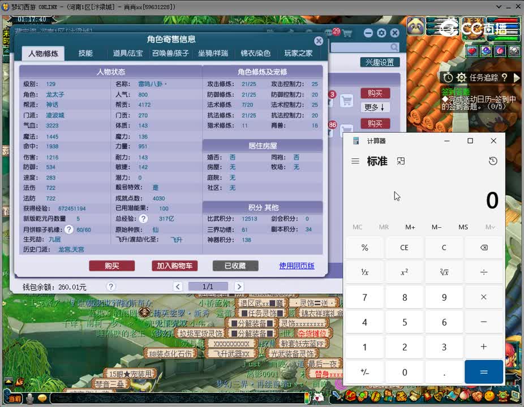The image size is (524, 407).
Task: Go to next page arrow
Action: pyautogui.click(x=239, y=287)
